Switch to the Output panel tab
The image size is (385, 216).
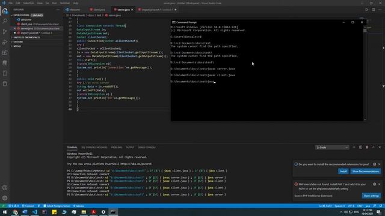pyautogui.click(x=130, y=148)
